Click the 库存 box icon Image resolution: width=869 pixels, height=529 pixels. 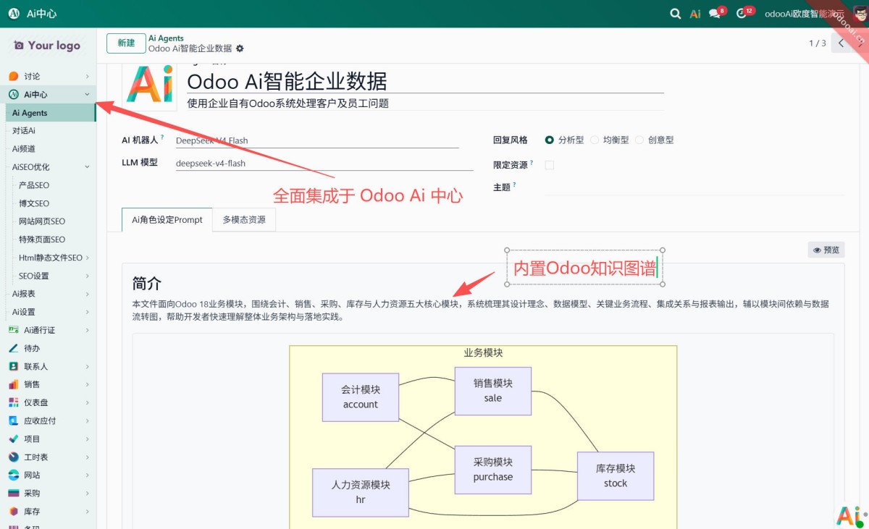[x=13, y=511]
